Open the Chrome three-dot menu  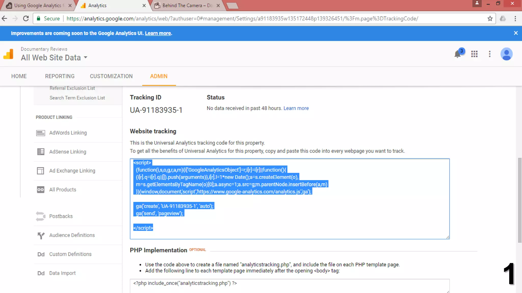515,19
